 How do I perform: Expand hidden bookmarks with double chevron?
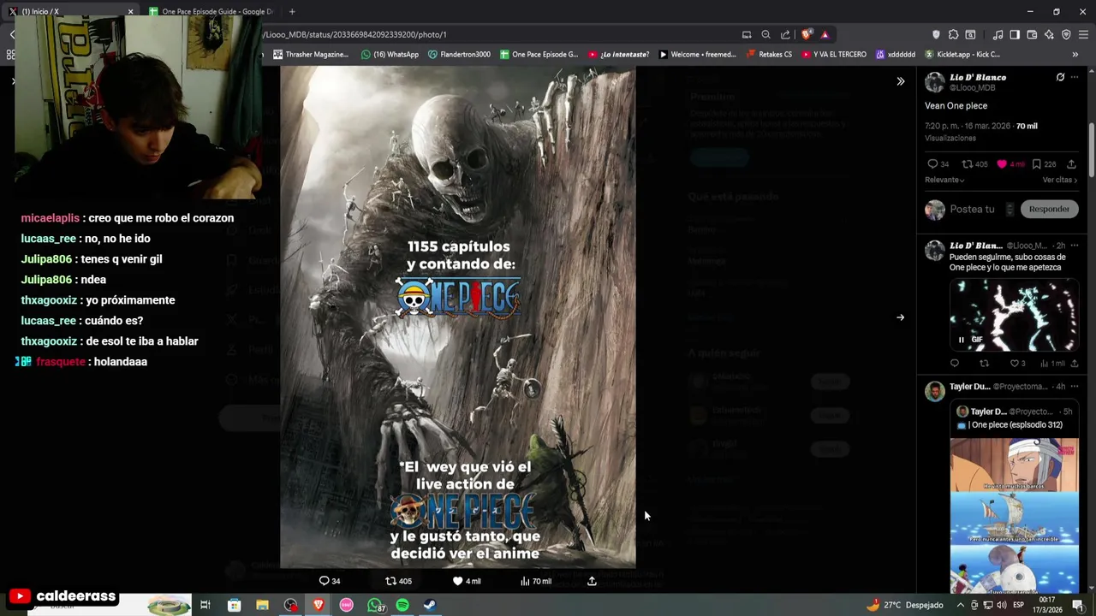pos(1075,54)
